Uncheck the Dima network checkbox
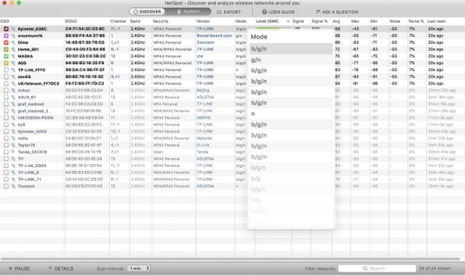The height and width of the screenshot is (276, 465). click(x=6, y=43)
